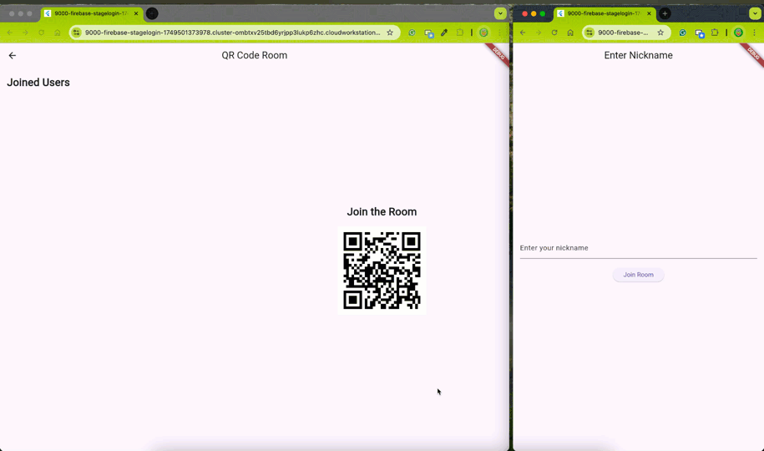This screenshot has height=451, width=764.
Task: Open the Grammarly extension in the left window
Action: pyautogui.click(x=412, y=33)
